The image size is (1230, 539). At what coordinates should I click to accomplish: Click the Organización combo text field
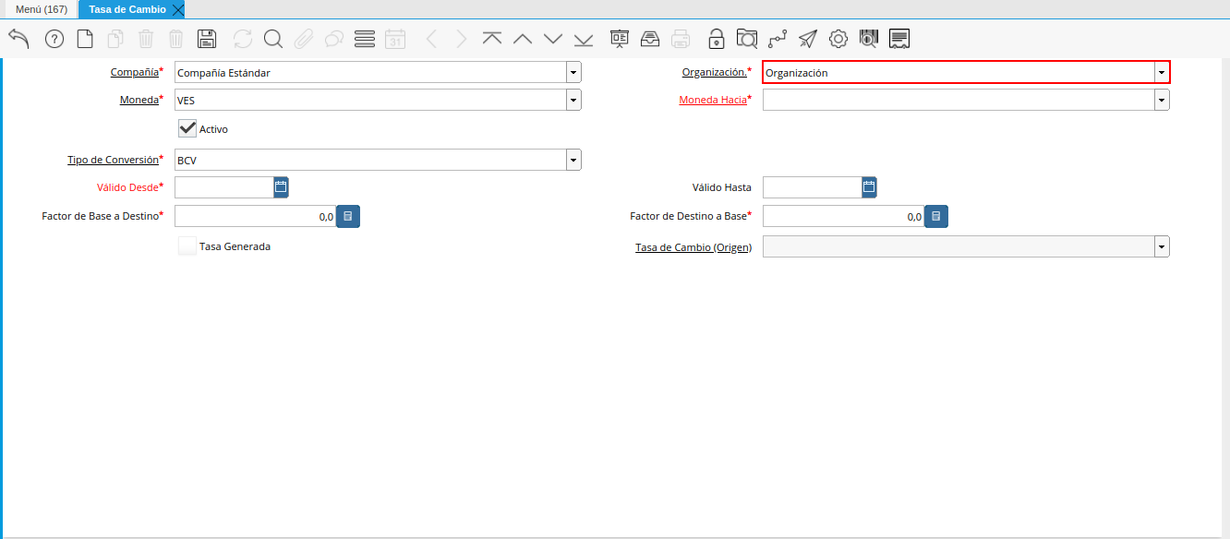click(959, 72)
